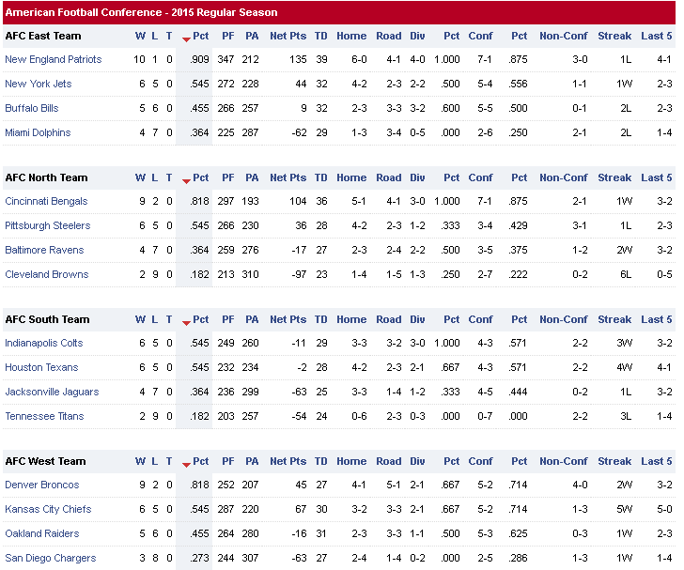Sort AFC North table by PA column
This screenshot has height=570, width=684.
pos(252,177)
